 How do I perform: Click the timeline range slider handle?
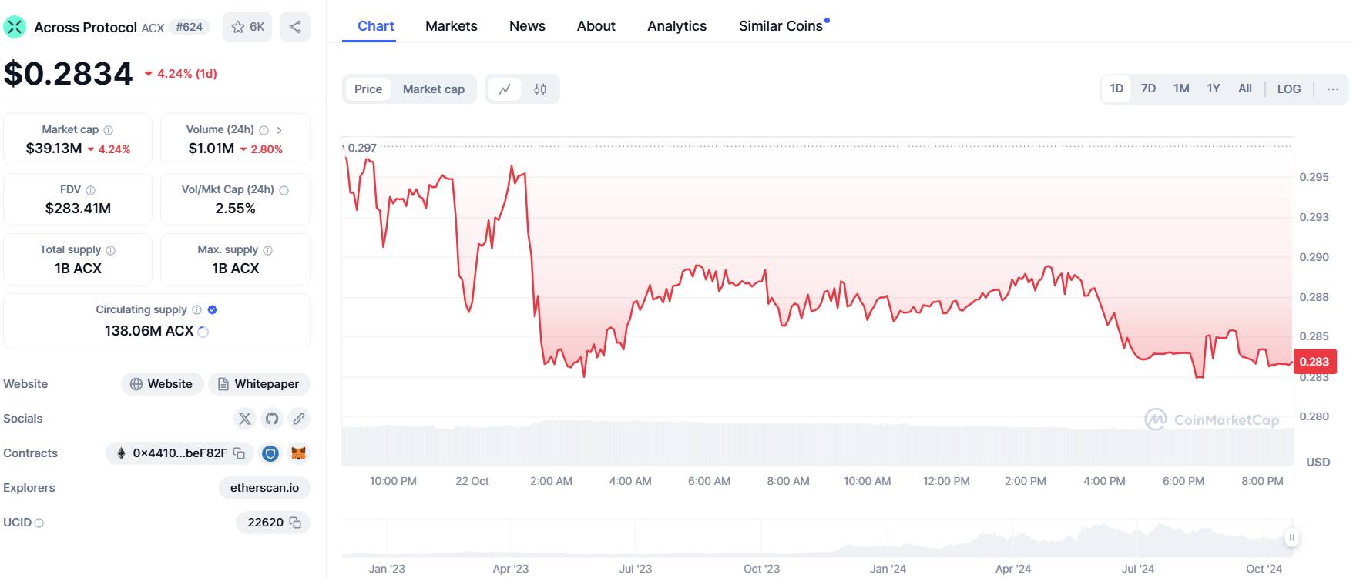pos(1291,538)
